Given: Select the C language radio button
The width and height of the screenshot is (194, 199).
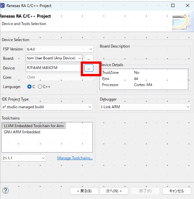Looking at the screenshot, I should click(30, 87).
